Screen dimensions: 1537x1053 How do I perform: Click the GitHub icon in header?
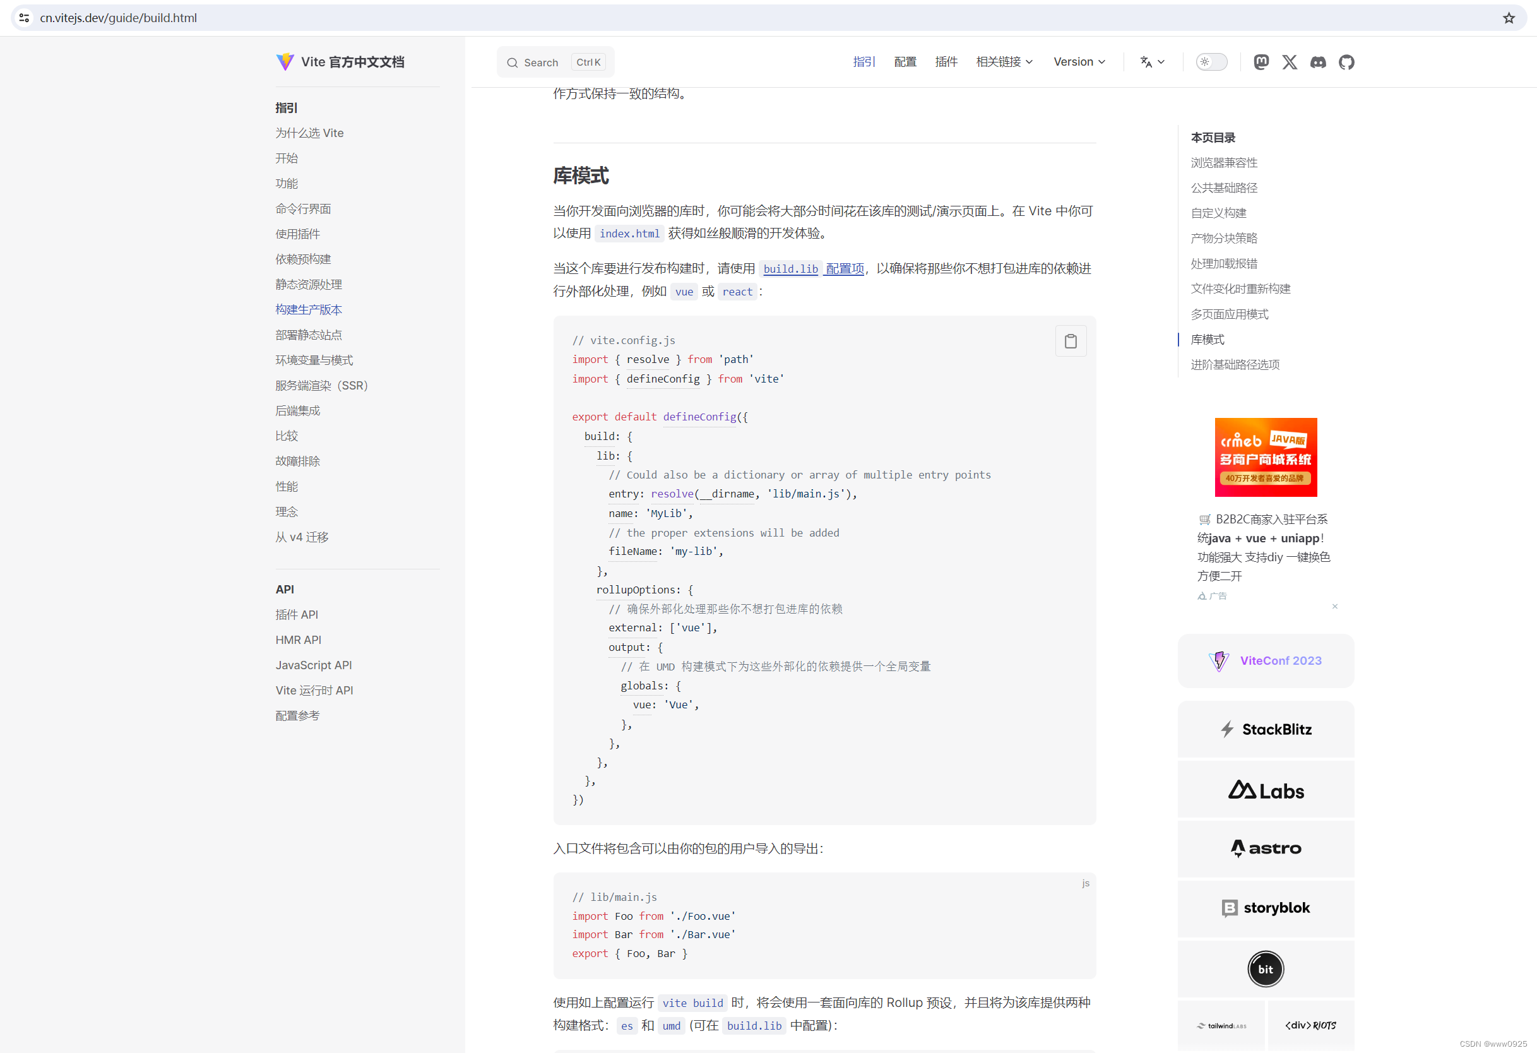coord(1346,62)
